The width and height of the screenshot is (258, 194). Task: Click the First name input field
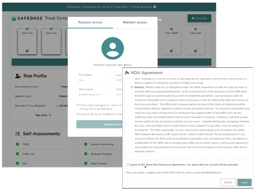94,78
